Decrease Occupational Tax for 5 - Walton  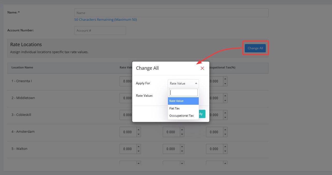pyautogui.click(x=225, y=151)
